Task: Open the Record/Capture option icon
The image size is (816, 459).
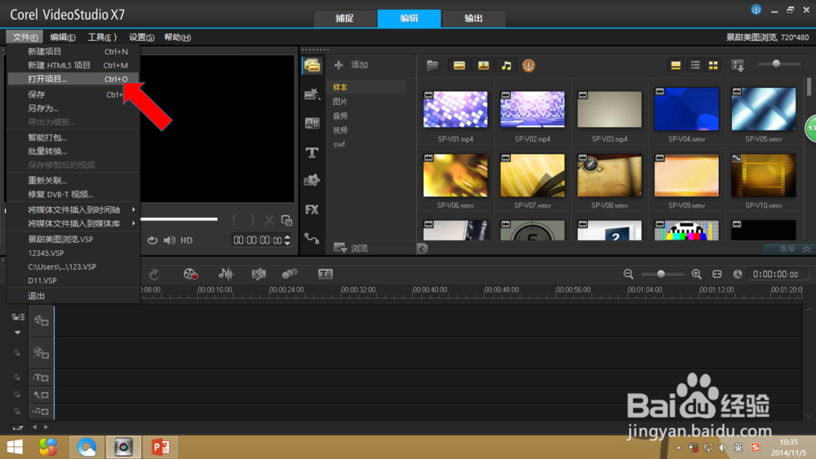Action: coord(190,274)
